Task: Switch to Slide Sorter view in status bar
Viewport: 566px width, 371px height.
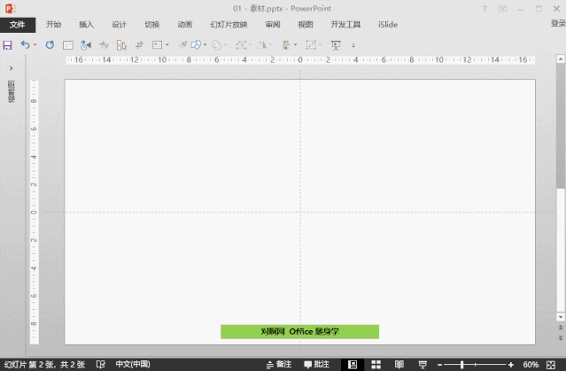Action: pos(376,364)
